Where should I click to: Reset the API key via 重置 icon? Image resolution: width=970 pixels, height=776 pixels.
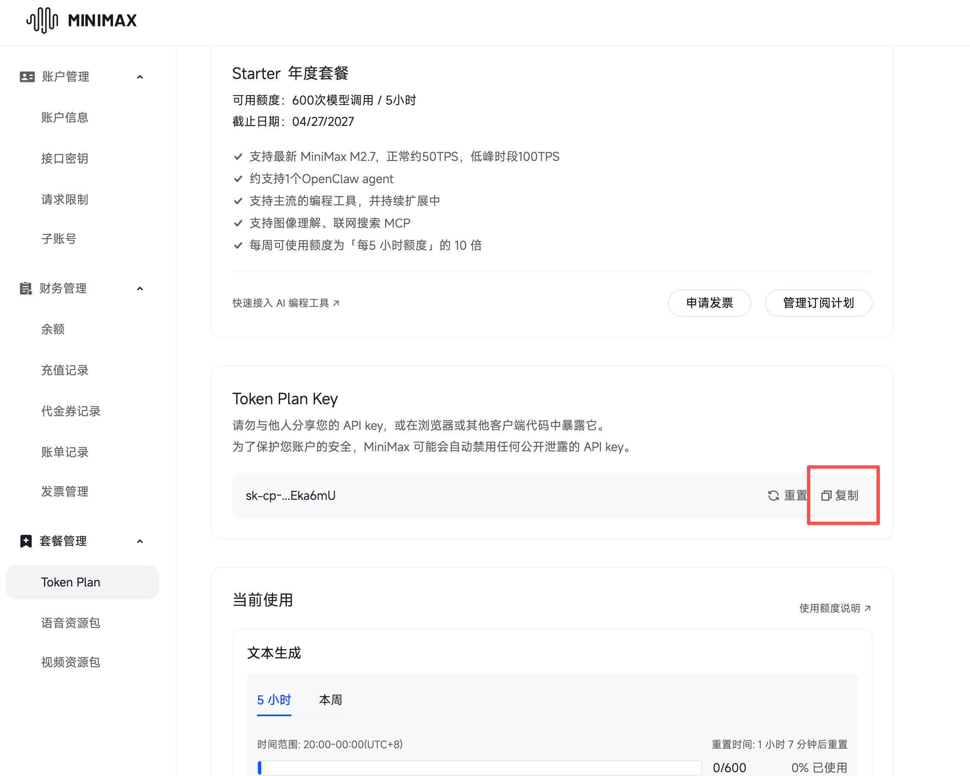pyautogui.click(x=773, y=495)
